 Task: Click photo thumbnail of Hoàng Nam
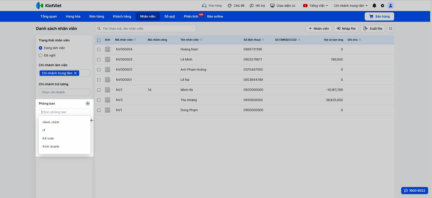[107, 49]
